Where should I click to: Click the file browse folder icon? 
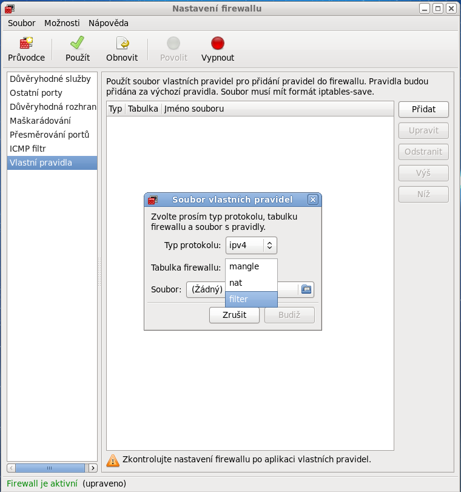(x=306, y=289)
